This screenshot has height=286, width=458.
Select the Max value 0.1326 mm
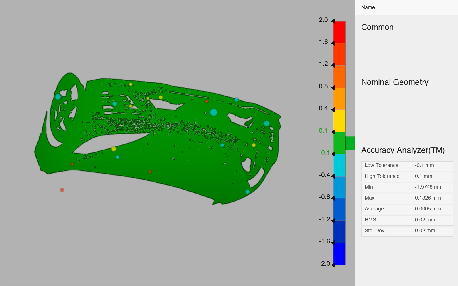tap(428, 198)
